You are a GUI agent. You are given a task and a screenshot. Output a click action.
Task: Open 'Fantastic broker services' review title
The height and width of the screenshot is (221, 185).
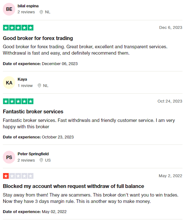[33, 112]
